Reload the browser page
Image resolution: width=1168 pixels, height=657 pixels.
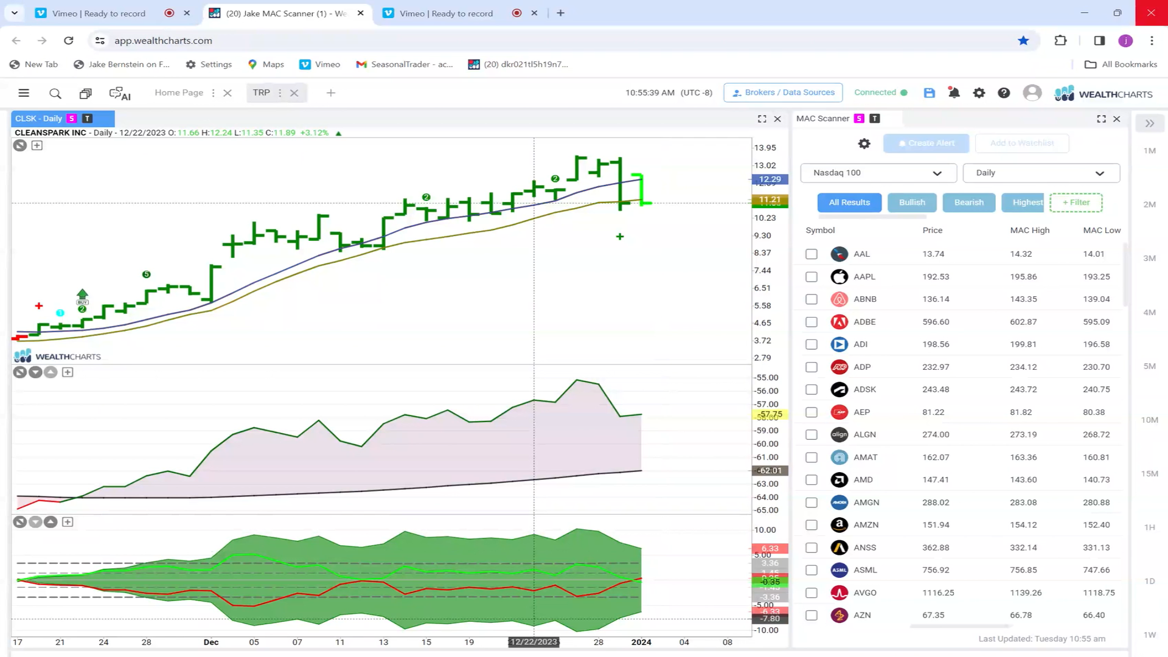[x=69, y=41]
